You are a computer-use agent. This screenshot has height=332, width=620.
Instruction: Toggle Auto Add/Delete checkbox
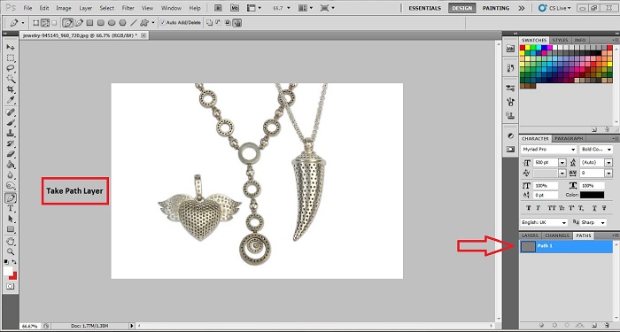(x=162, y=23)
